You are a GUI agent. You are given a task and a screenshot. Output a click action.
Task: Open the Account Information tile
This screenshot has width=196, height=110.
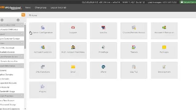(164, 31)
